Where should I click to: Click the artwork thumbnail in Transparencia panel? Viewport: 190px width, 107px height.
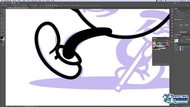point(176,41)
